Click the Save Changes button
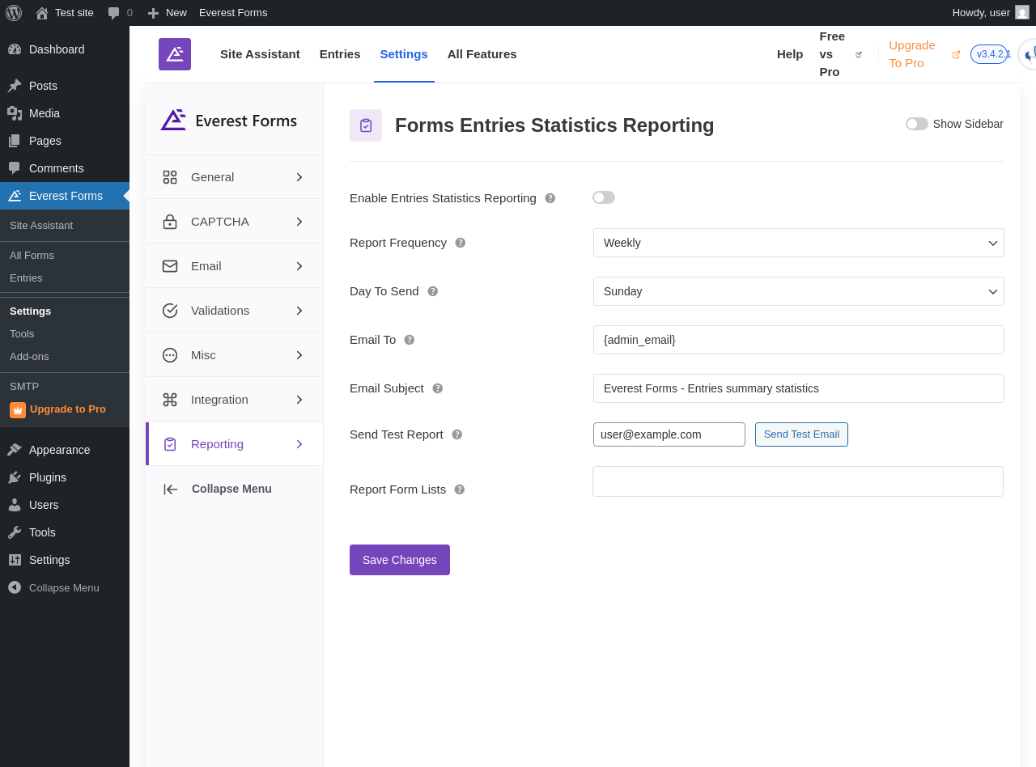 point(400,560)
